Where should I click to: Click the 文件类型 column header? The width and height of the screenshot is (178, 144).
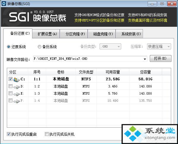[x=86, y=72]
